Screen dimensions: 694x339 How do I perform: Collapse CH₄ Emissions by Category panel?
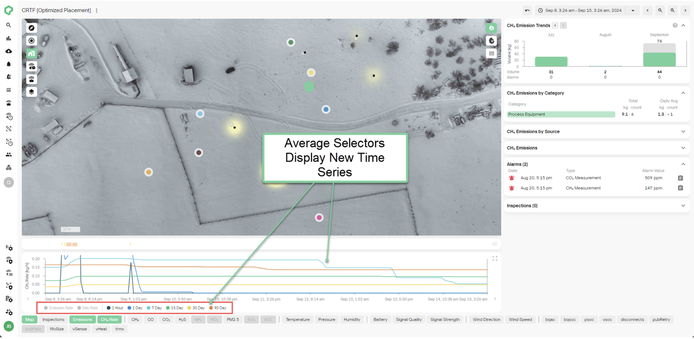click(x=683, y=93)
